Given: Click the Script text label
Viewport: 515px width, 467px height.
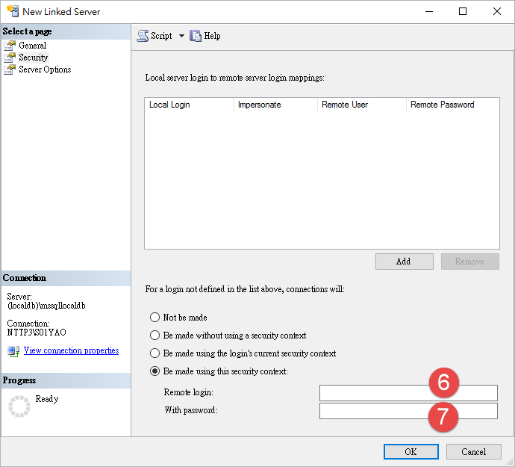Looking at the screenshot, I should pyautogui.click(x=161, y=36).
